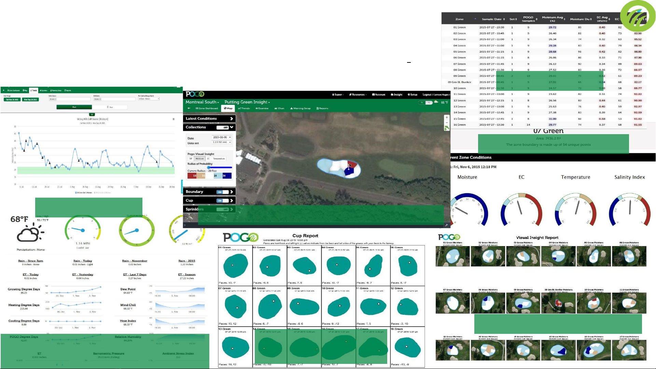This screenshot has width=656, height=369.
Task: Click the Mon Sep 28 2015 end date button
Action: click(30, 100)
